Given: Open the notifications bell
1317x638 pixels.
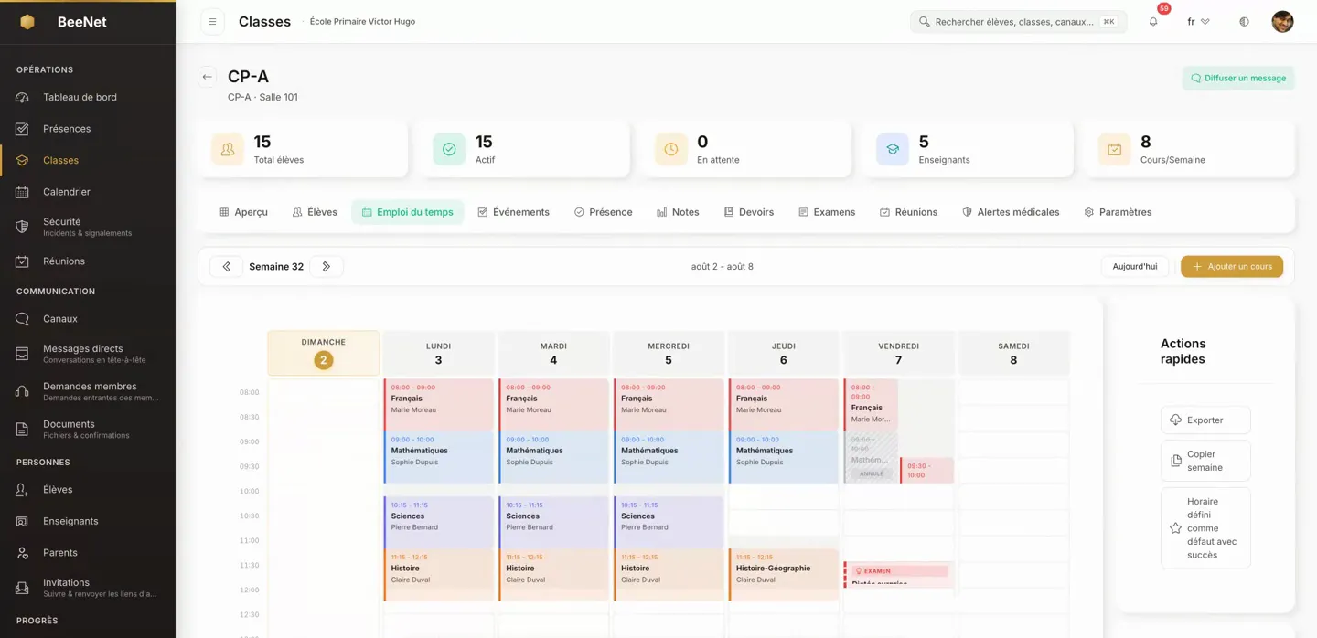Looking at the screenshot, I should [x=1153, y=22].
